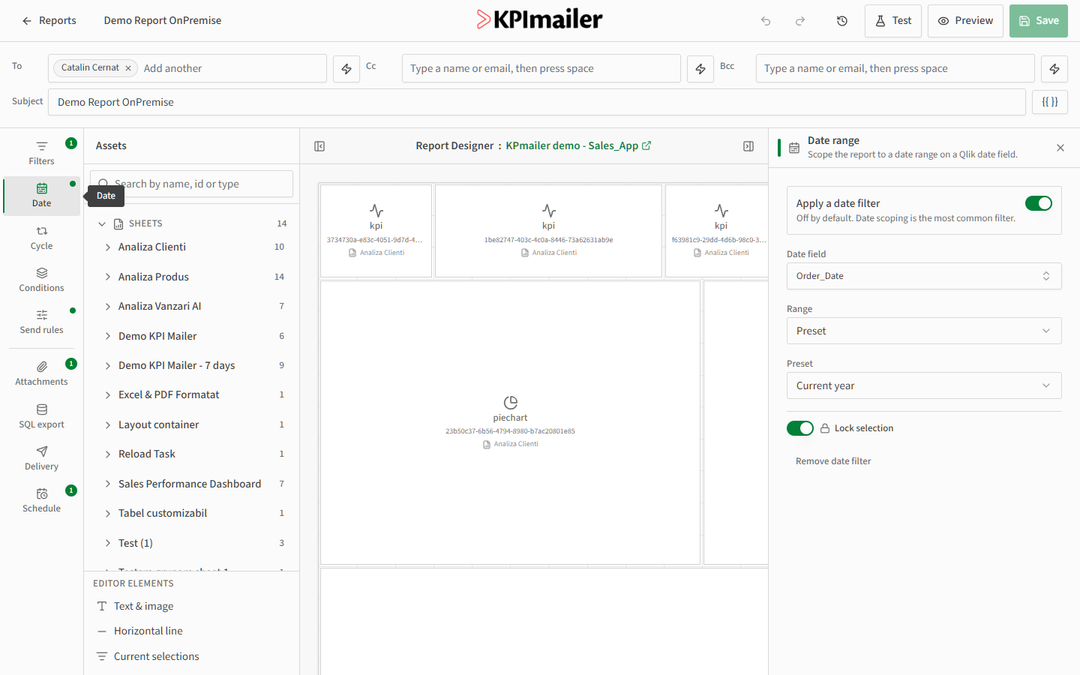Click the undo arrow icon

tap(766, 21)
